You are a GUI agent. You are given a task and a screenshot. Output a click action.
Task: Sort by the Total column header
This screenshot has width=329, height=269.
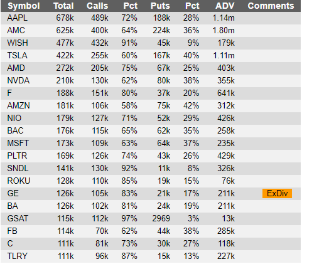63,6
